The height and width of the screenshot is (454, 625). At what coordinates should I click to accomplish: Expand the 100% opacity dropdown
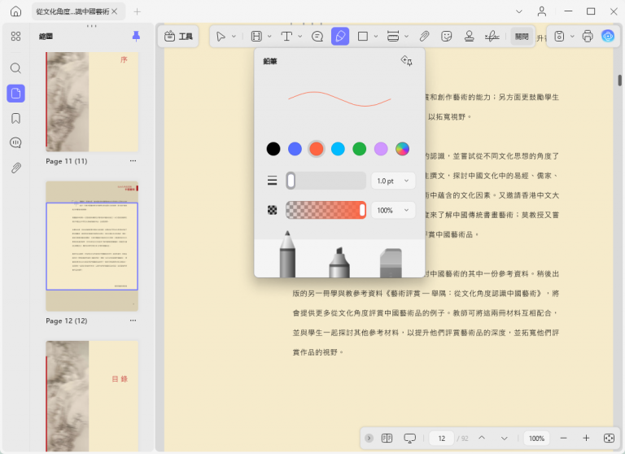393,211
